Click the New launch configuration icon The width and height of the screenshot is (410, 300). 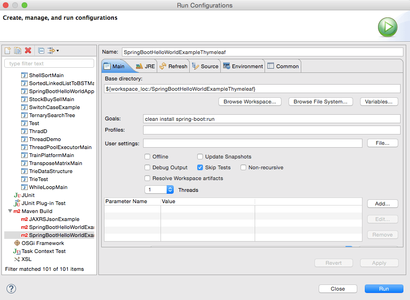pyautogui.click(x=8, y=50)
